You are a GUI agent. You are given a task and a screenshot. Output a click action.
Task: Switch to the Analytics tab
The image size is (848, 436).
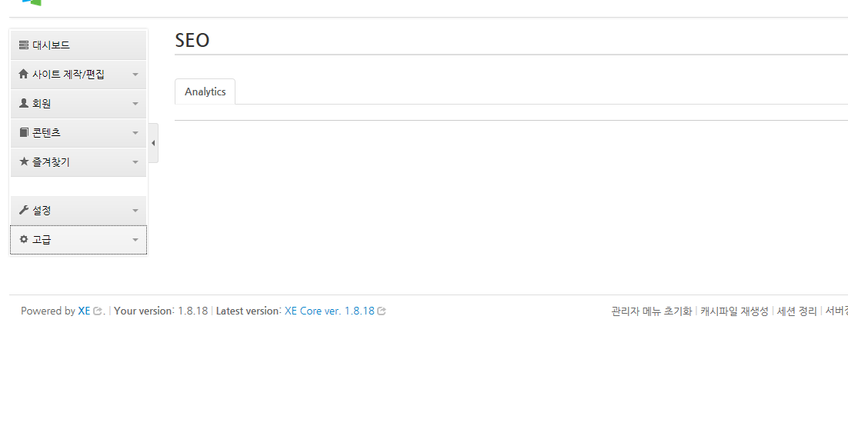pos(205,92)
